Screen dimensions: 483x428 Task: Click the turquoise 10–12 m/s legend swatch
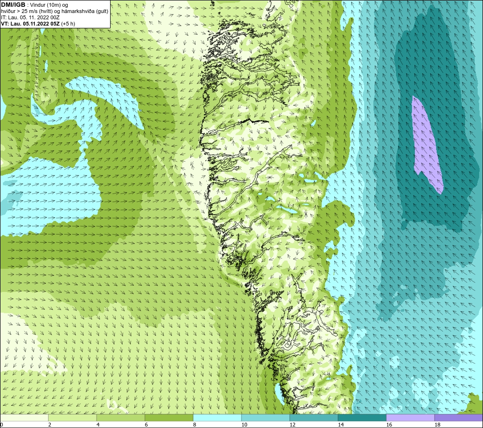pyautogui.click(x=266, y=417)
